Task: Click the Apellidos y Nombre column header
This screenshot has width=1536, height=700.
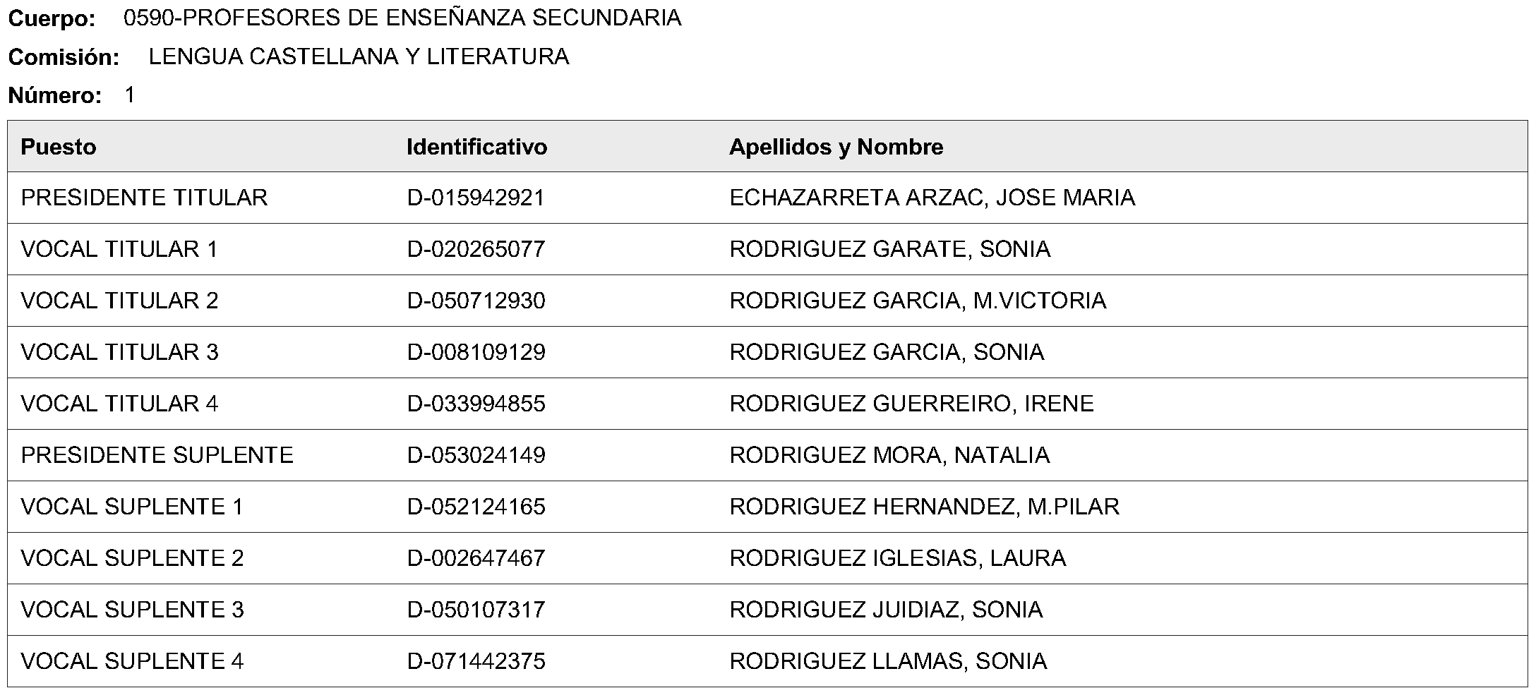Action: pyautogui.click(x=836, y=147)
